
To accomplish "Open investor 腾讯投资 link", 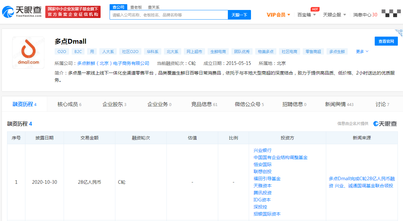I will click(x=263, y=193).
